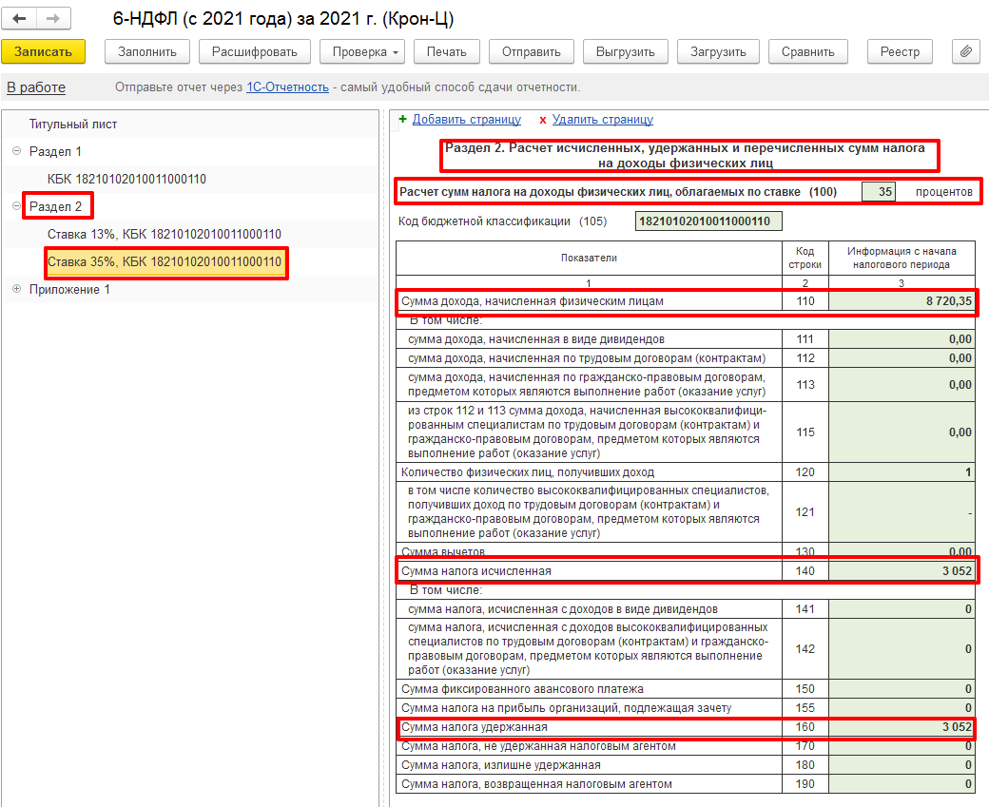Viewport: 989px width, 807px height.
Task: Select Титульный лист in the tree
Action: [x=73, y=124]
